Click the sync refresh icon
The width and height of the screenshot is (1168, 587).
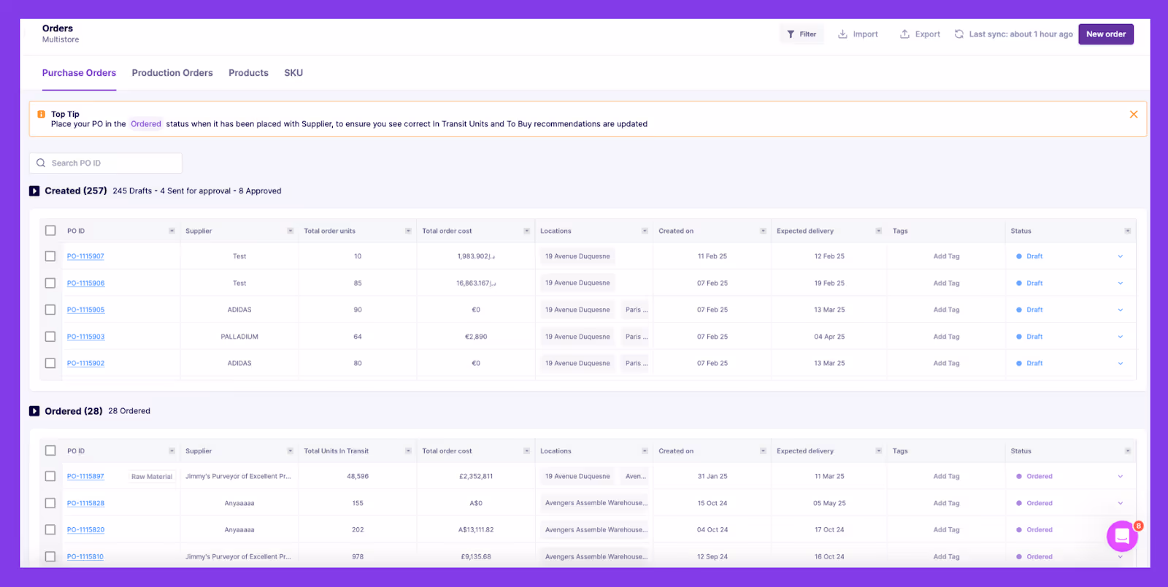click(x=959, y=34)
